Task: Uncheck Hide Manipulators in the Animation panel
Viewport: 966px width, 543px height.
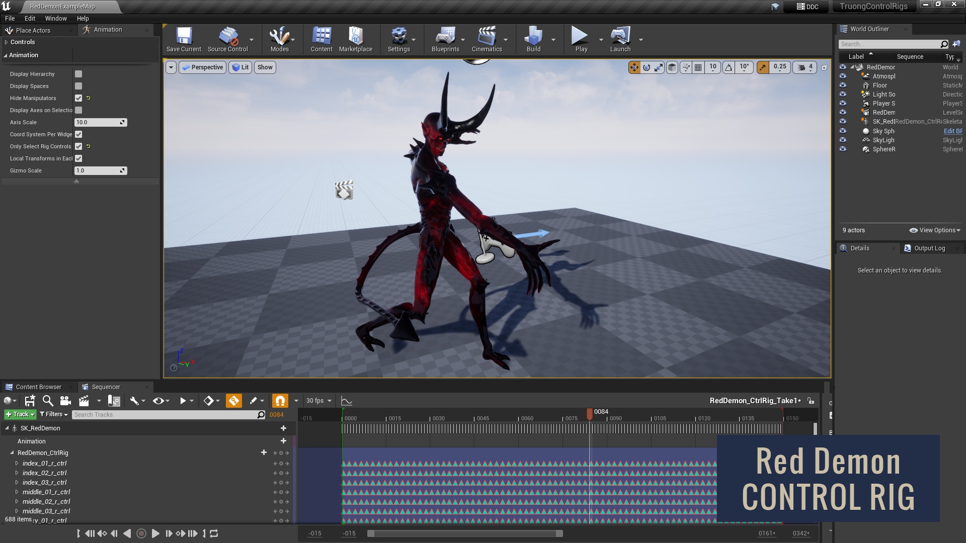Action: tap(78, 98)
